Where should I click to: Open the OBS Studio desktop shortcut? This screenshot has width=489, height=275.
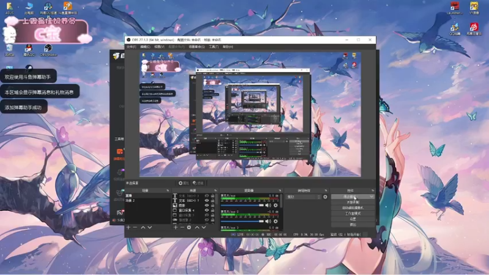click(x=48, y=50)
